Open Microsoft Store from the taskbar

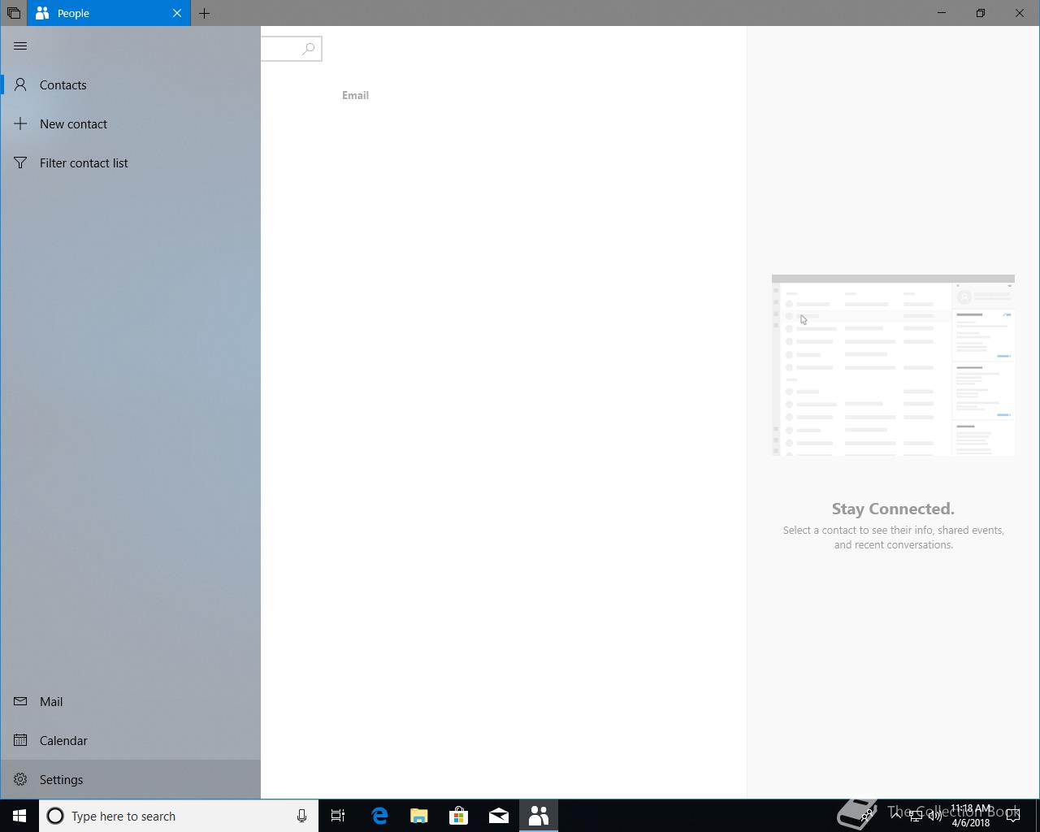(458, 816)
